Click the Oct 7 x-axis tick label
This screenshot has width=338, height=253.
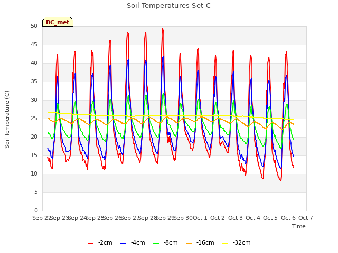coord(306,218)
